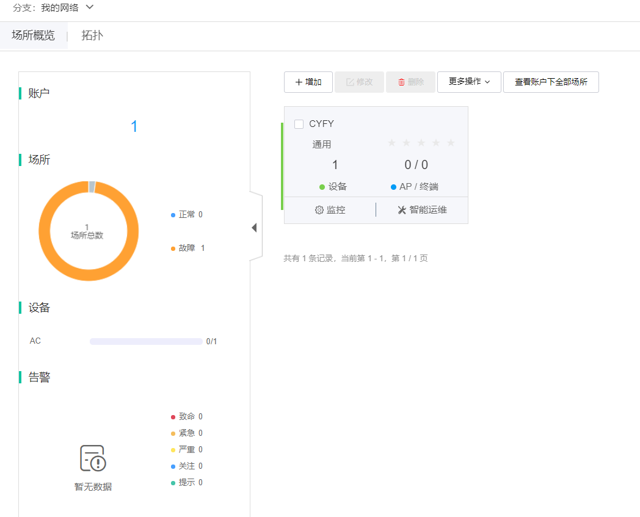This screenshot has height=517, width=640.
Task: Open 智能运维 for the CYFY site
Action: (x=422, y=210)
